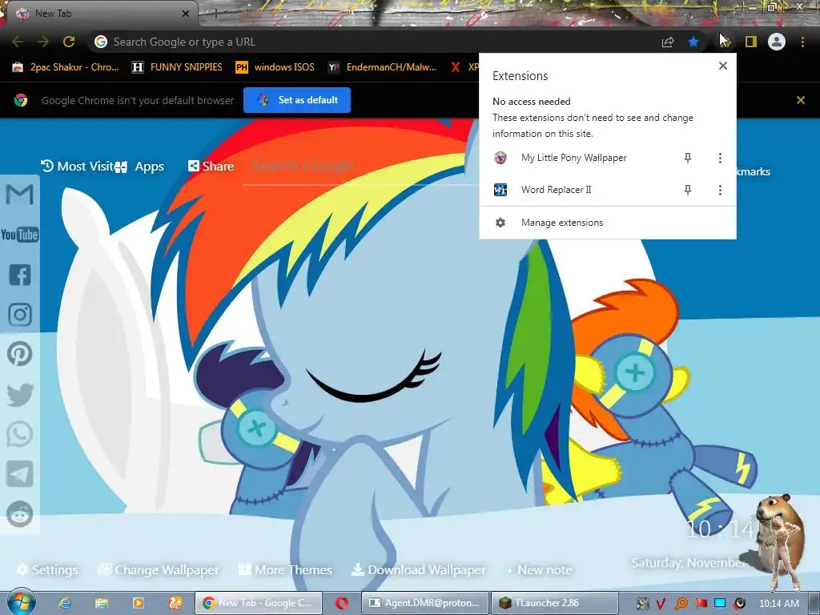Open the Windows Start button

coord(20,602)
